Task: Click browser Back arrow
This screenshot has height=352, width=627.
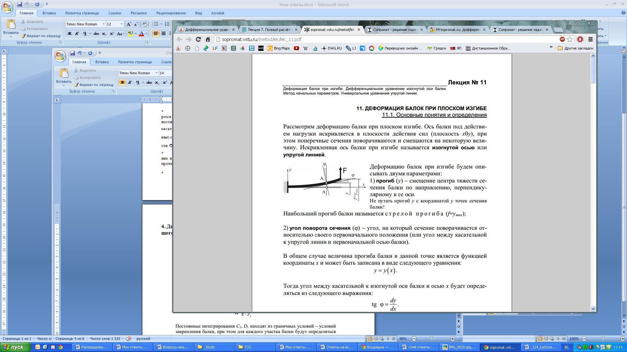Action: tap(179, 39)
